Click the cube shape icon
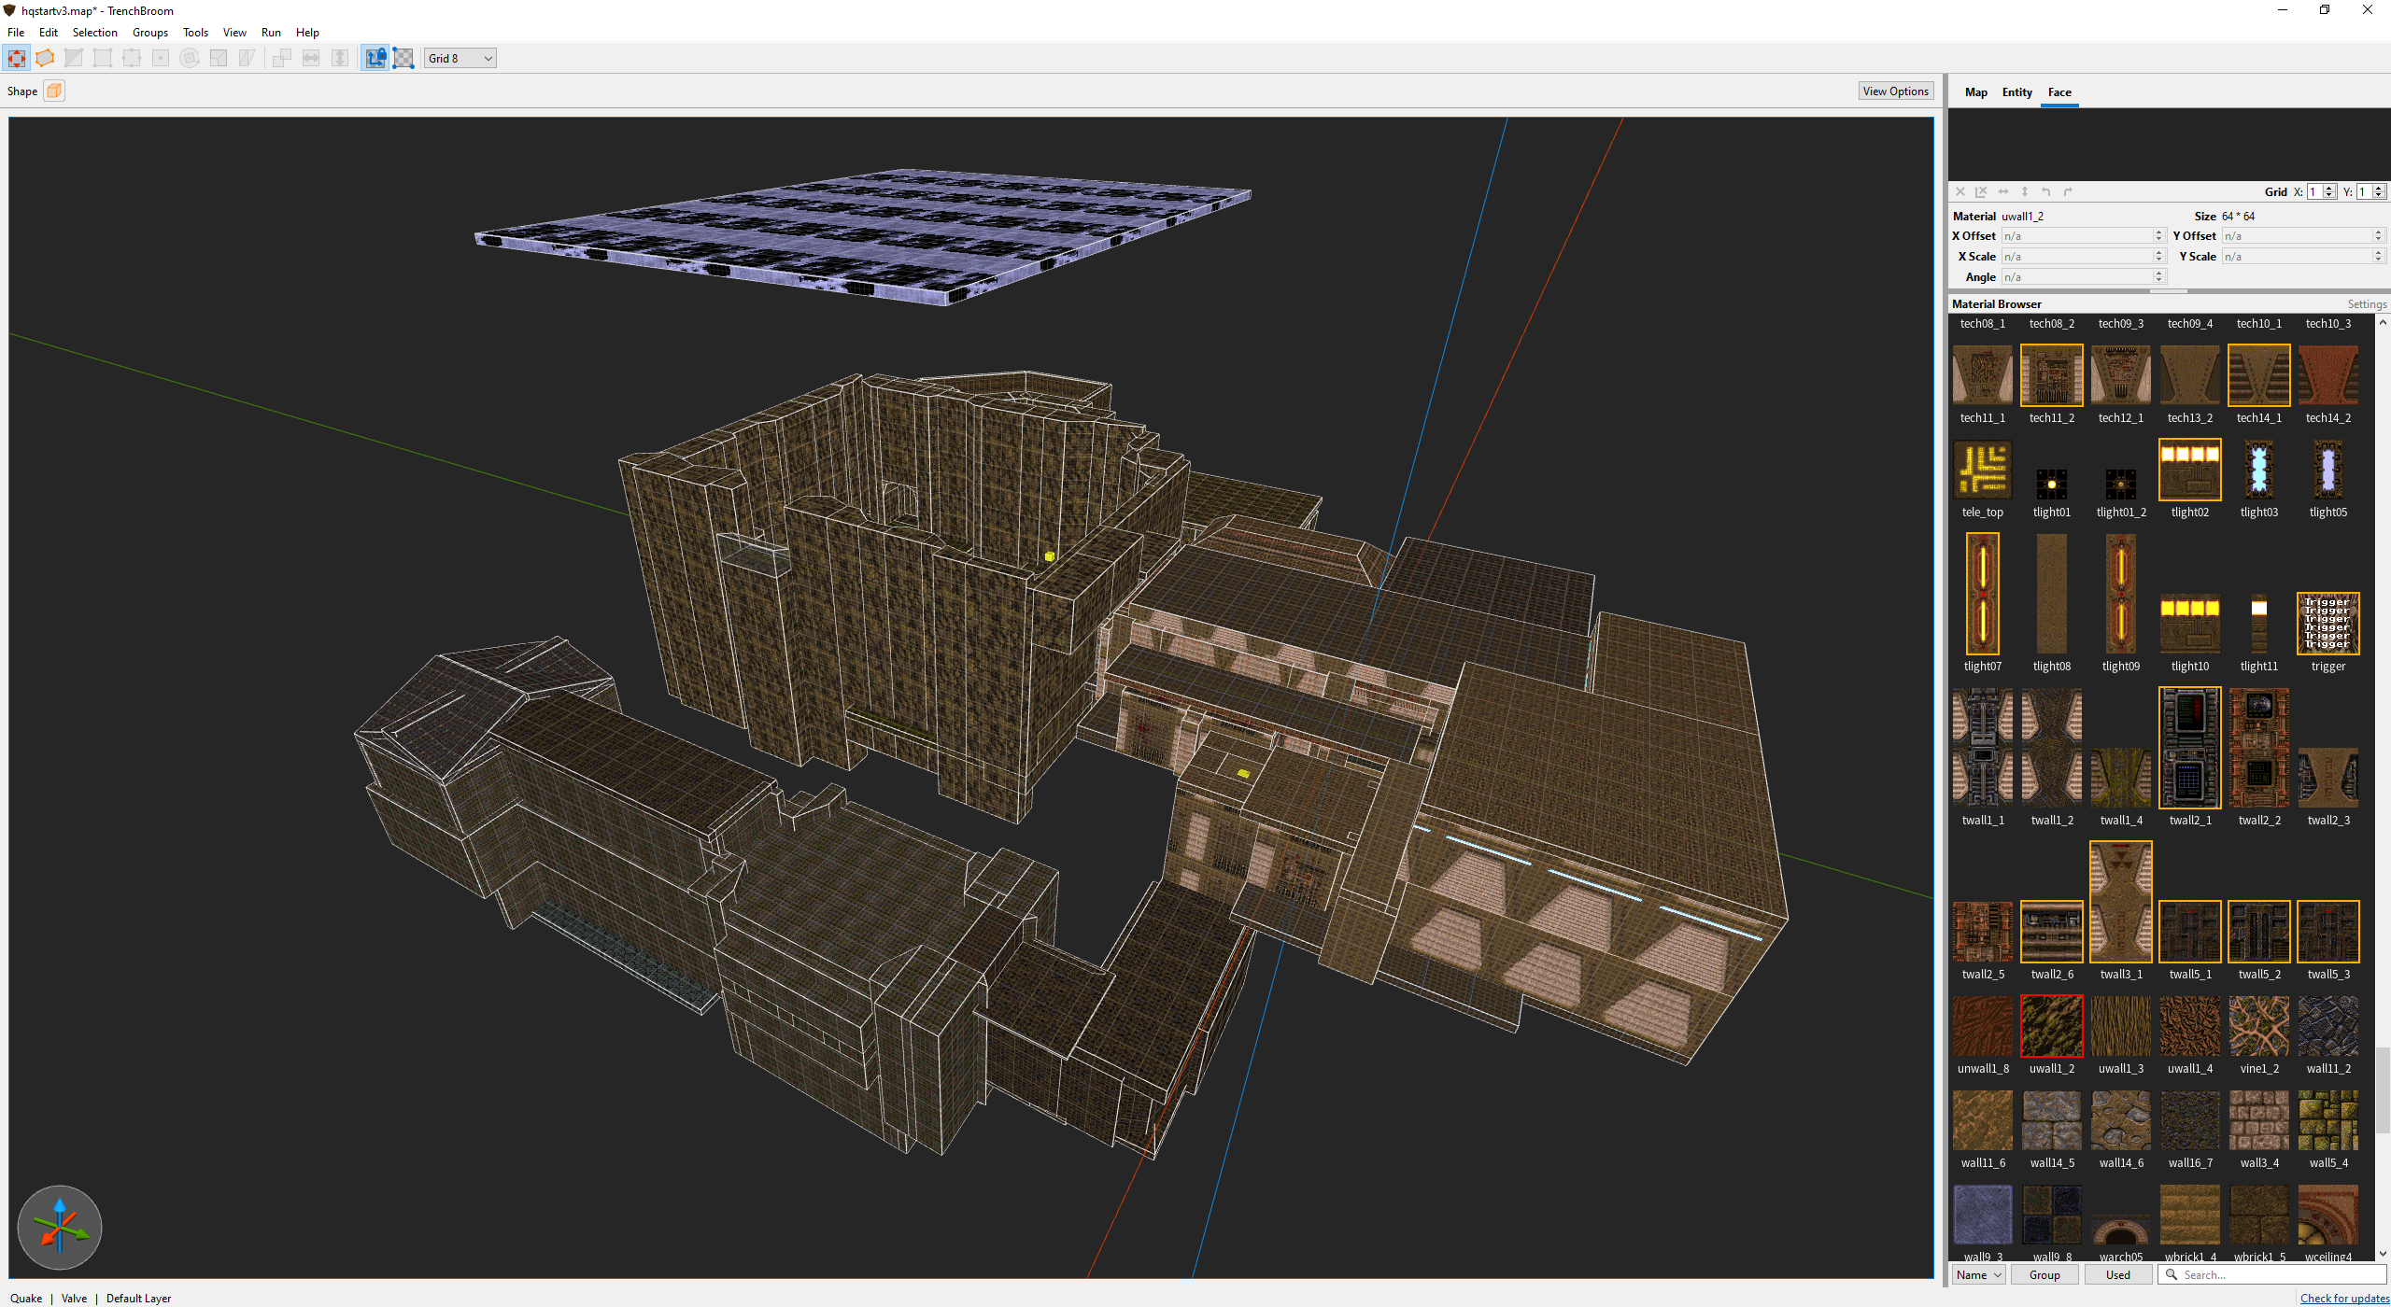This screenshot has height=1307, width=2391. (54, 91)
